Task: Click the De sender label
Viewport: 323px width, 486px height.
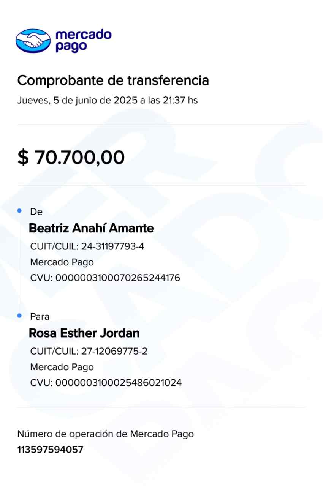Action: 36,212
